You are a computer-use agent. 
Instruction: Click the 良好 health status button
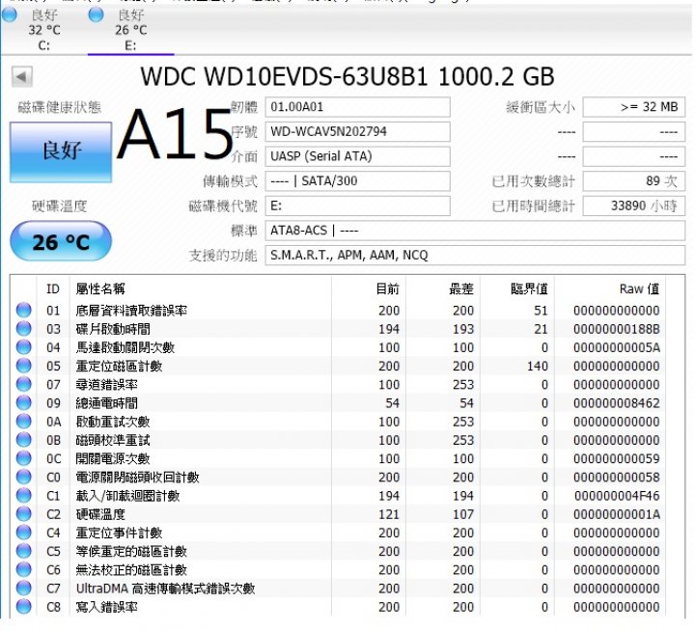pos(61,152)
